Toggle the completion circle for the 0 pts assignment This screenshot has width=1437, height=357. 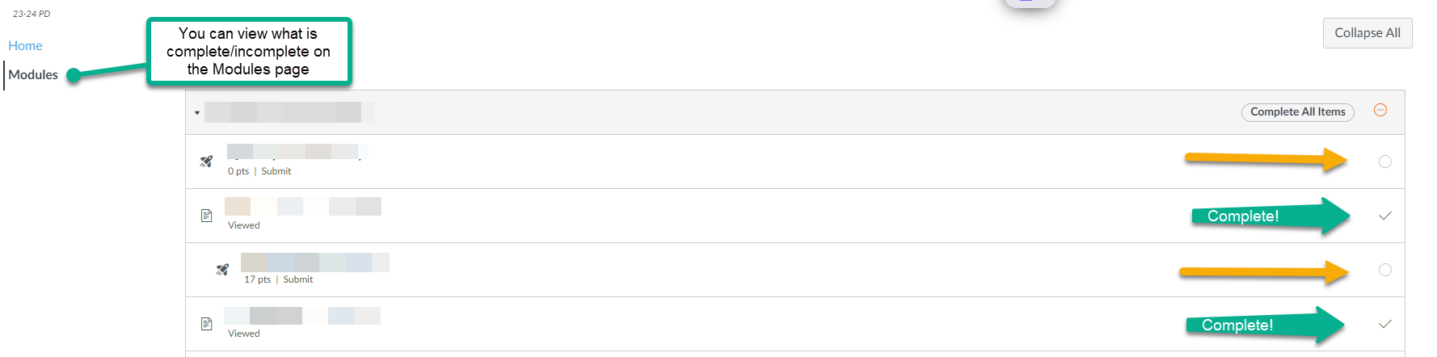(x=1384, y=162)
